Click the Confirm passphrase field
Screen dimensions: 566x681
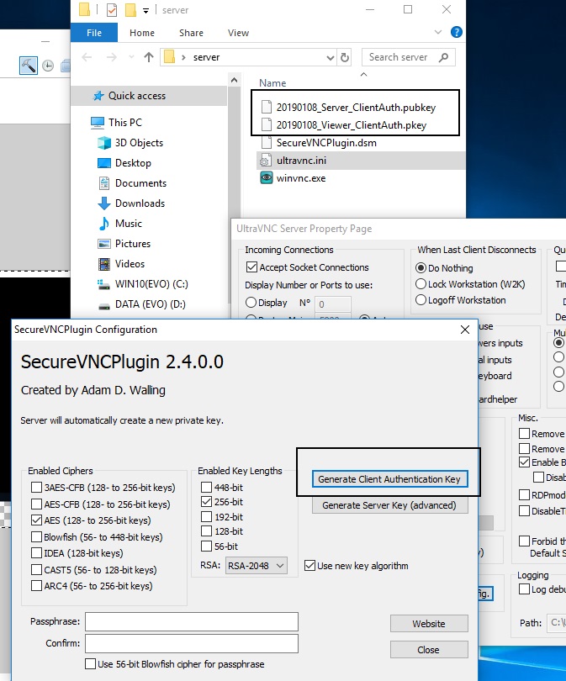192,643
